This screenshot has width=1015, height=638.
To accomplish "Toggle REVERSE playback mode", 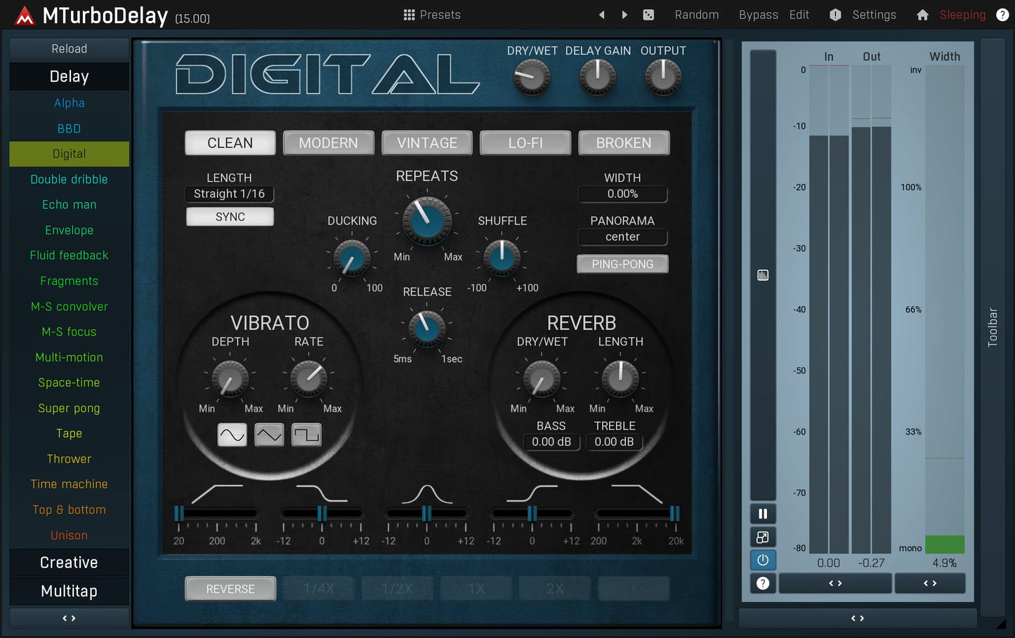I will [230, 588].
